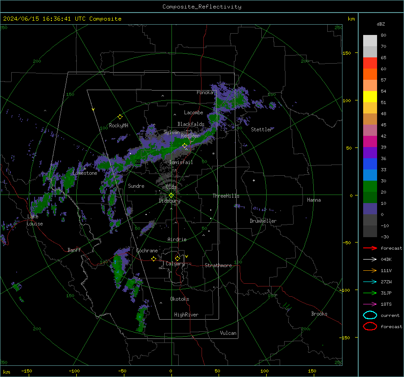Image resolution: width=404 pixels, height=377 pixels.
Task: Click the Blackfalds town label
Action: (191, 124)
